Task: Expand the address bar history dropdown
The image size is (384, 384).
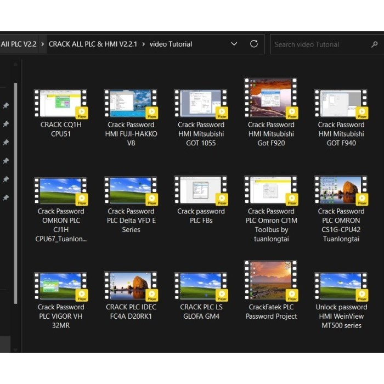Action: tap(234, 44)
